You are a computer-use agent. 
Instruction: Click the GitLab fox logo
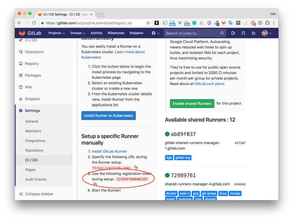[x=22, y=33]
